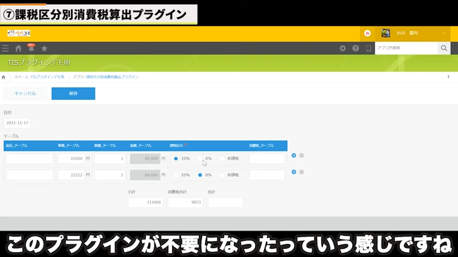Viewport: 458px width, 257px height.
Task: Open the hamburger menu in the toolbar
Action: [x=5, y=48]
